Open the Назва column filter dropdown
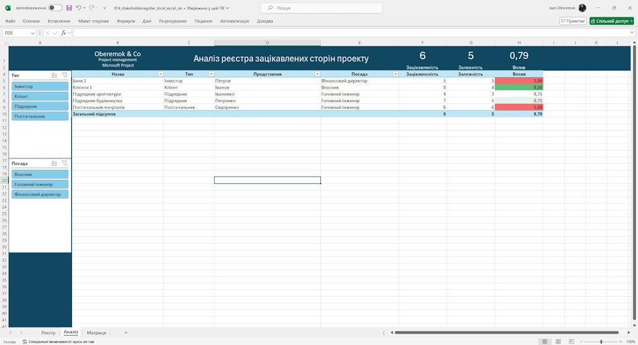 (161, 74)
